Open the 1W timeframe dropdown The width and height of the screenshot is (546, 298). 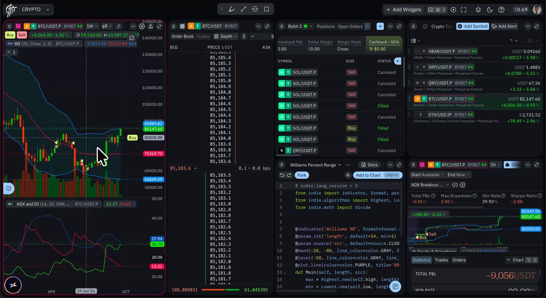tap(92, 26)
